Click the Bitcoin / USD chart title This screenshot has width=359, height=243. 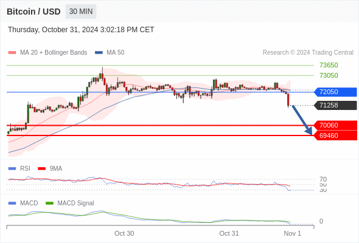pos(33,12)
